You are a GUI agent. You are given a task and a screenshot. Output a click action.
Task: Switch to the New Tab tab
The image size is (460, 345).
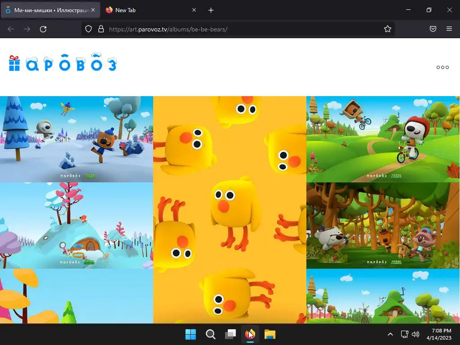click(151, 10)
